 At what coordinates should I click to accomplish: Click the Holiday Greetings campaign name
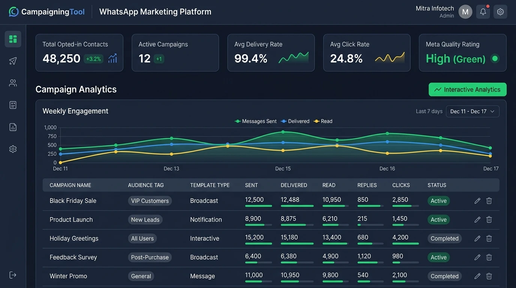(74, 238)
